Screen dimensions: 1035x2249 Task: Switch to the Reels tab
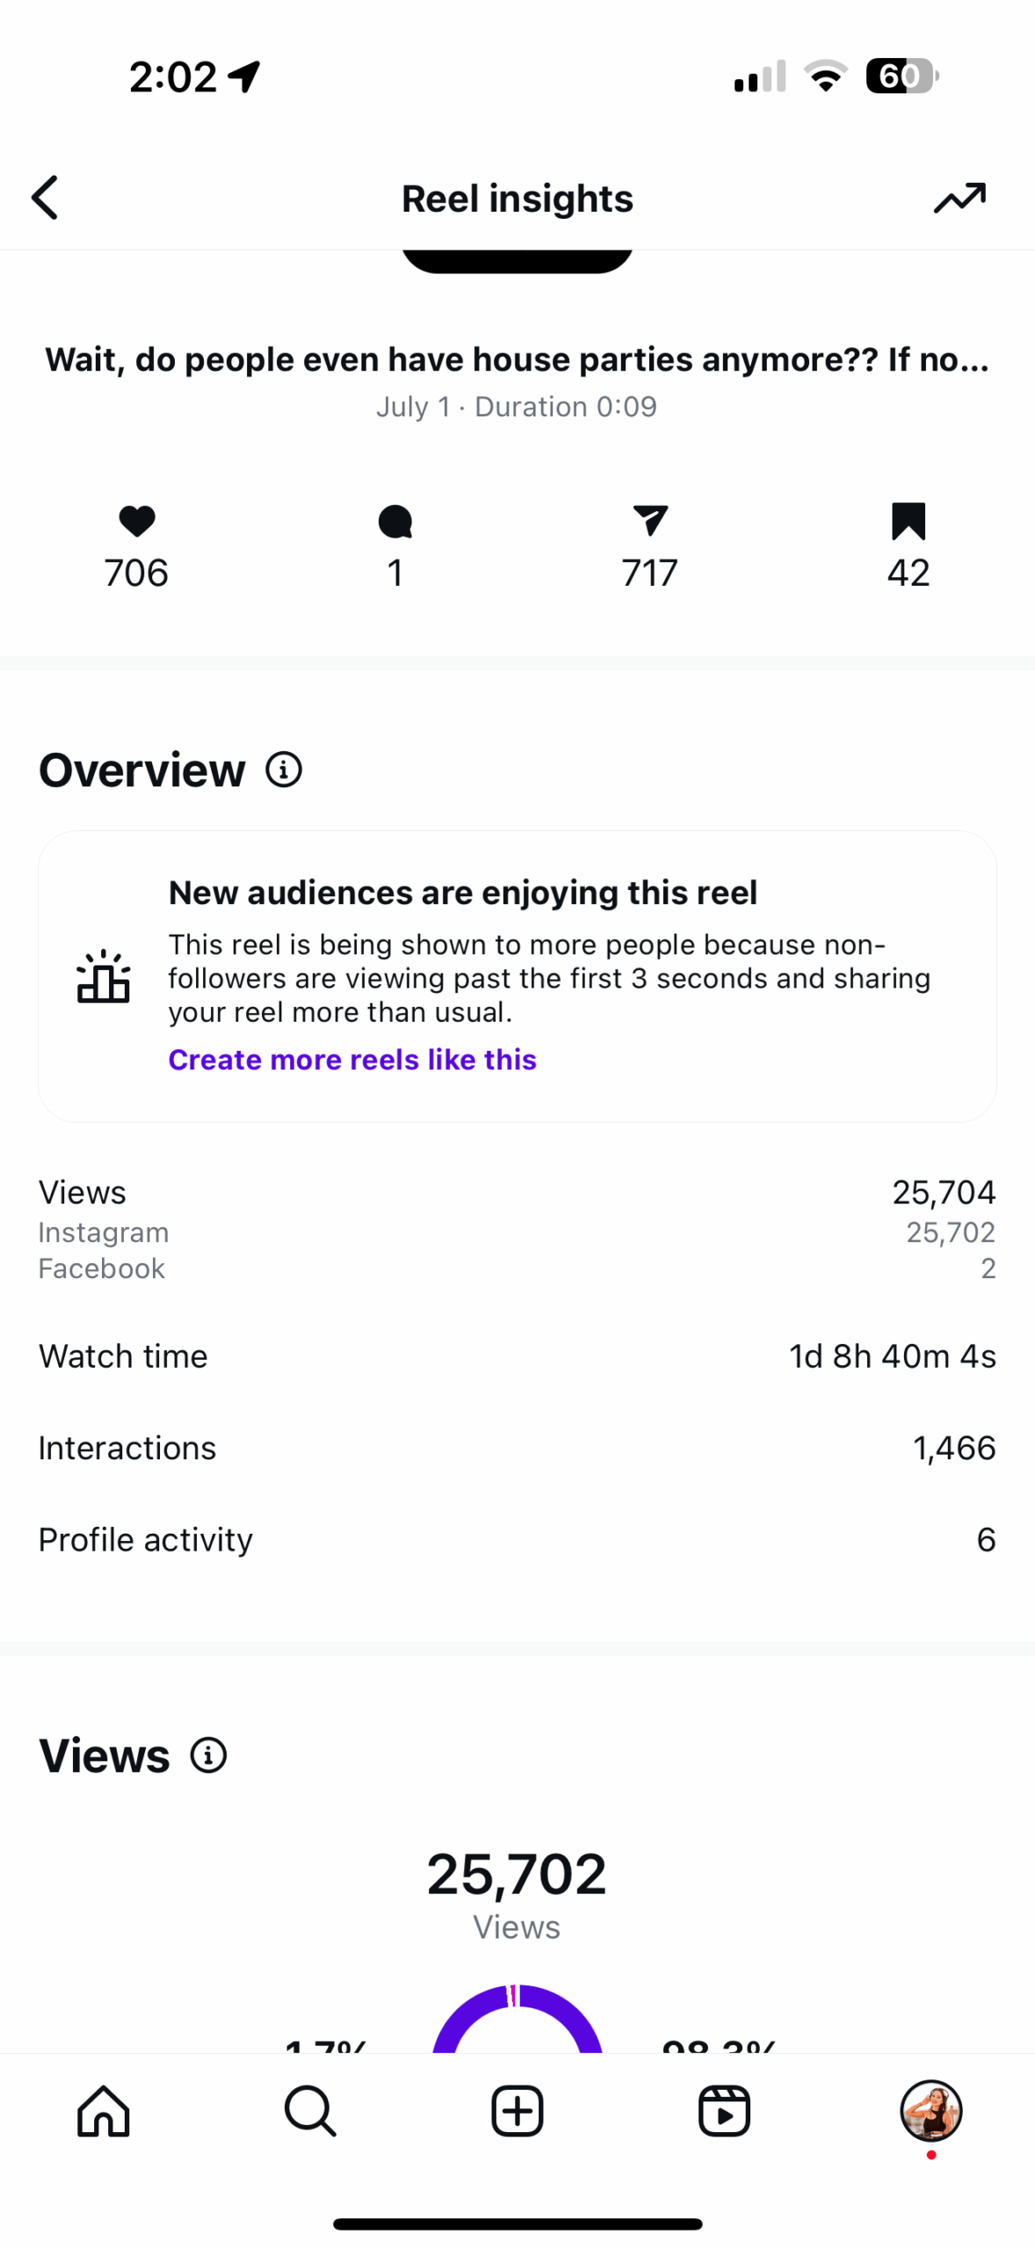click(x=724, y=2110)
